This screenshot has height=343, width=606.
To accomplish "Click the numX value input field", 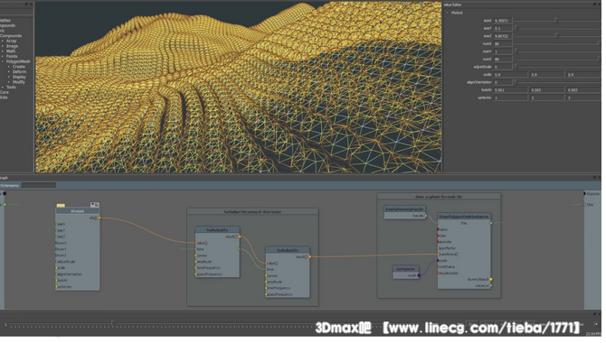I will pyautogui.click(x=503, y=44).
